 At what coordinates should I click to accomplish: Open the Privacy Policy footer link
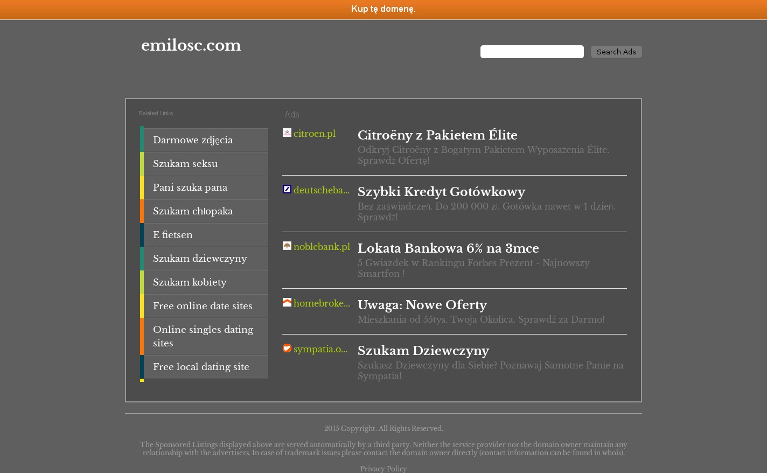coord(383,469)
